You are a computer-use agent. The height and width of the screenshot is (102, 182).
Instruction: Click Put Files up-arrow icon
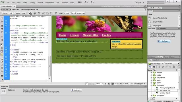coord(163,67)
